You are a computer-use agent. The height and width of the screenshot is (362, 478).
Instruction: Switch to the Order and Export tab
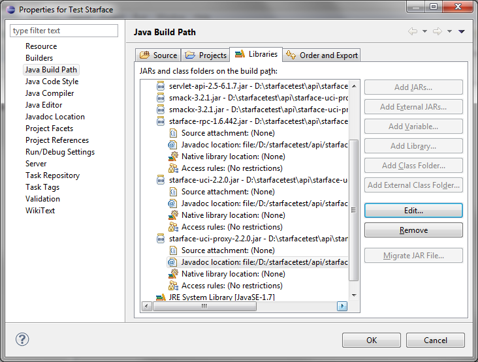pyautogui.click(x=322, y=55)
